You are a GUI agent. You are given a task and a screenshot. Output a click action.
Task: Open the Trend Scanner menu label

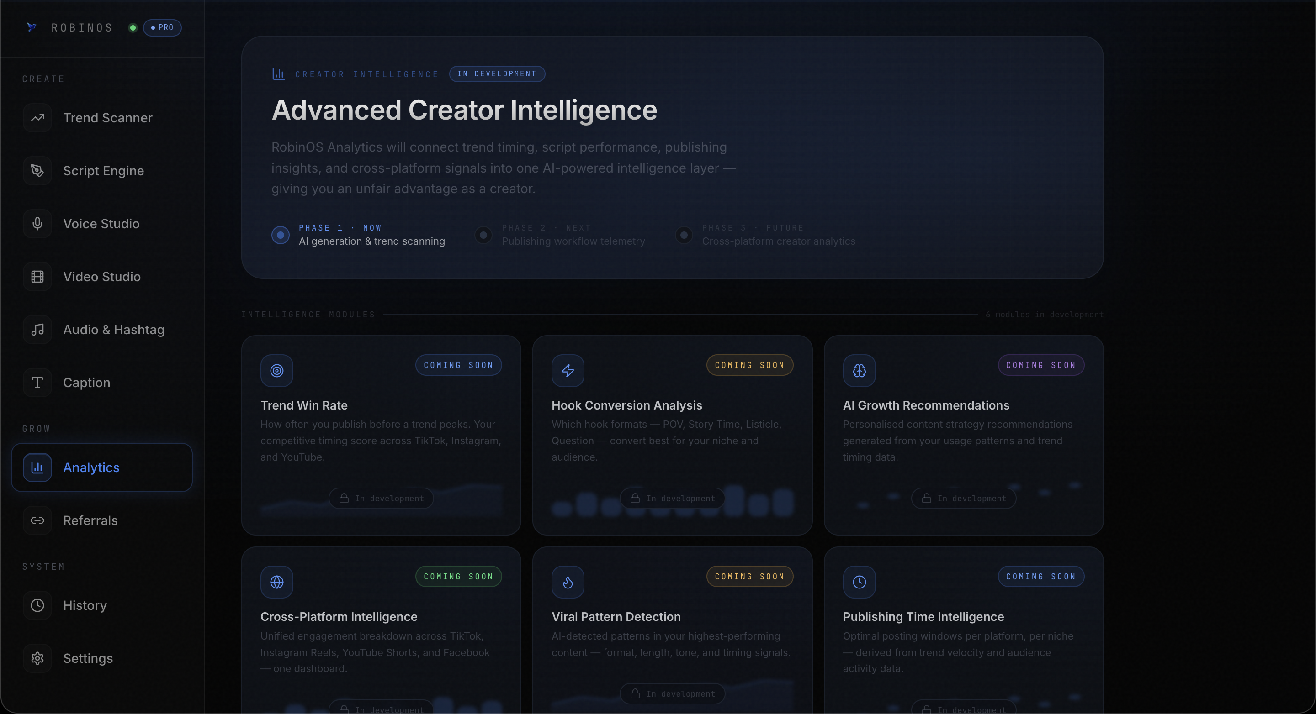click(x=108, y=118)
